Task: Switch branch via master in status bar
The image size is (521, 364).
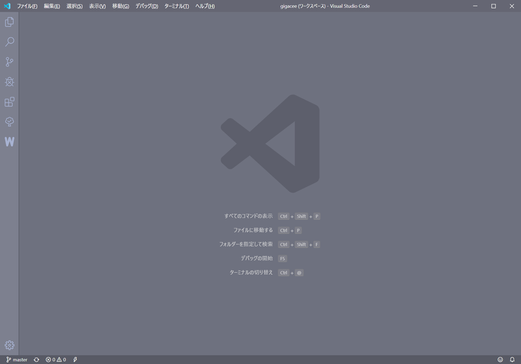Action: (17, 359)
